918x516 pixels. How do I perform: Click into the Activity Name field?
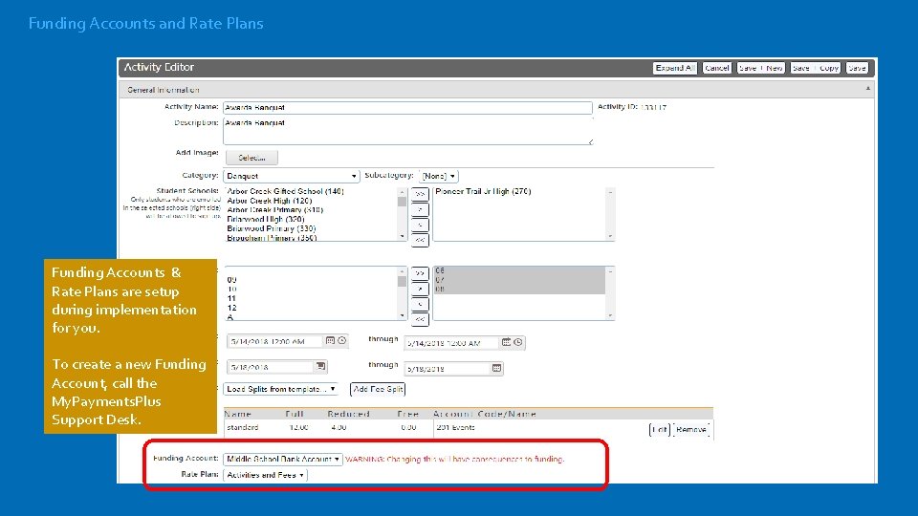pyautogui.click(x=407, y=108)
